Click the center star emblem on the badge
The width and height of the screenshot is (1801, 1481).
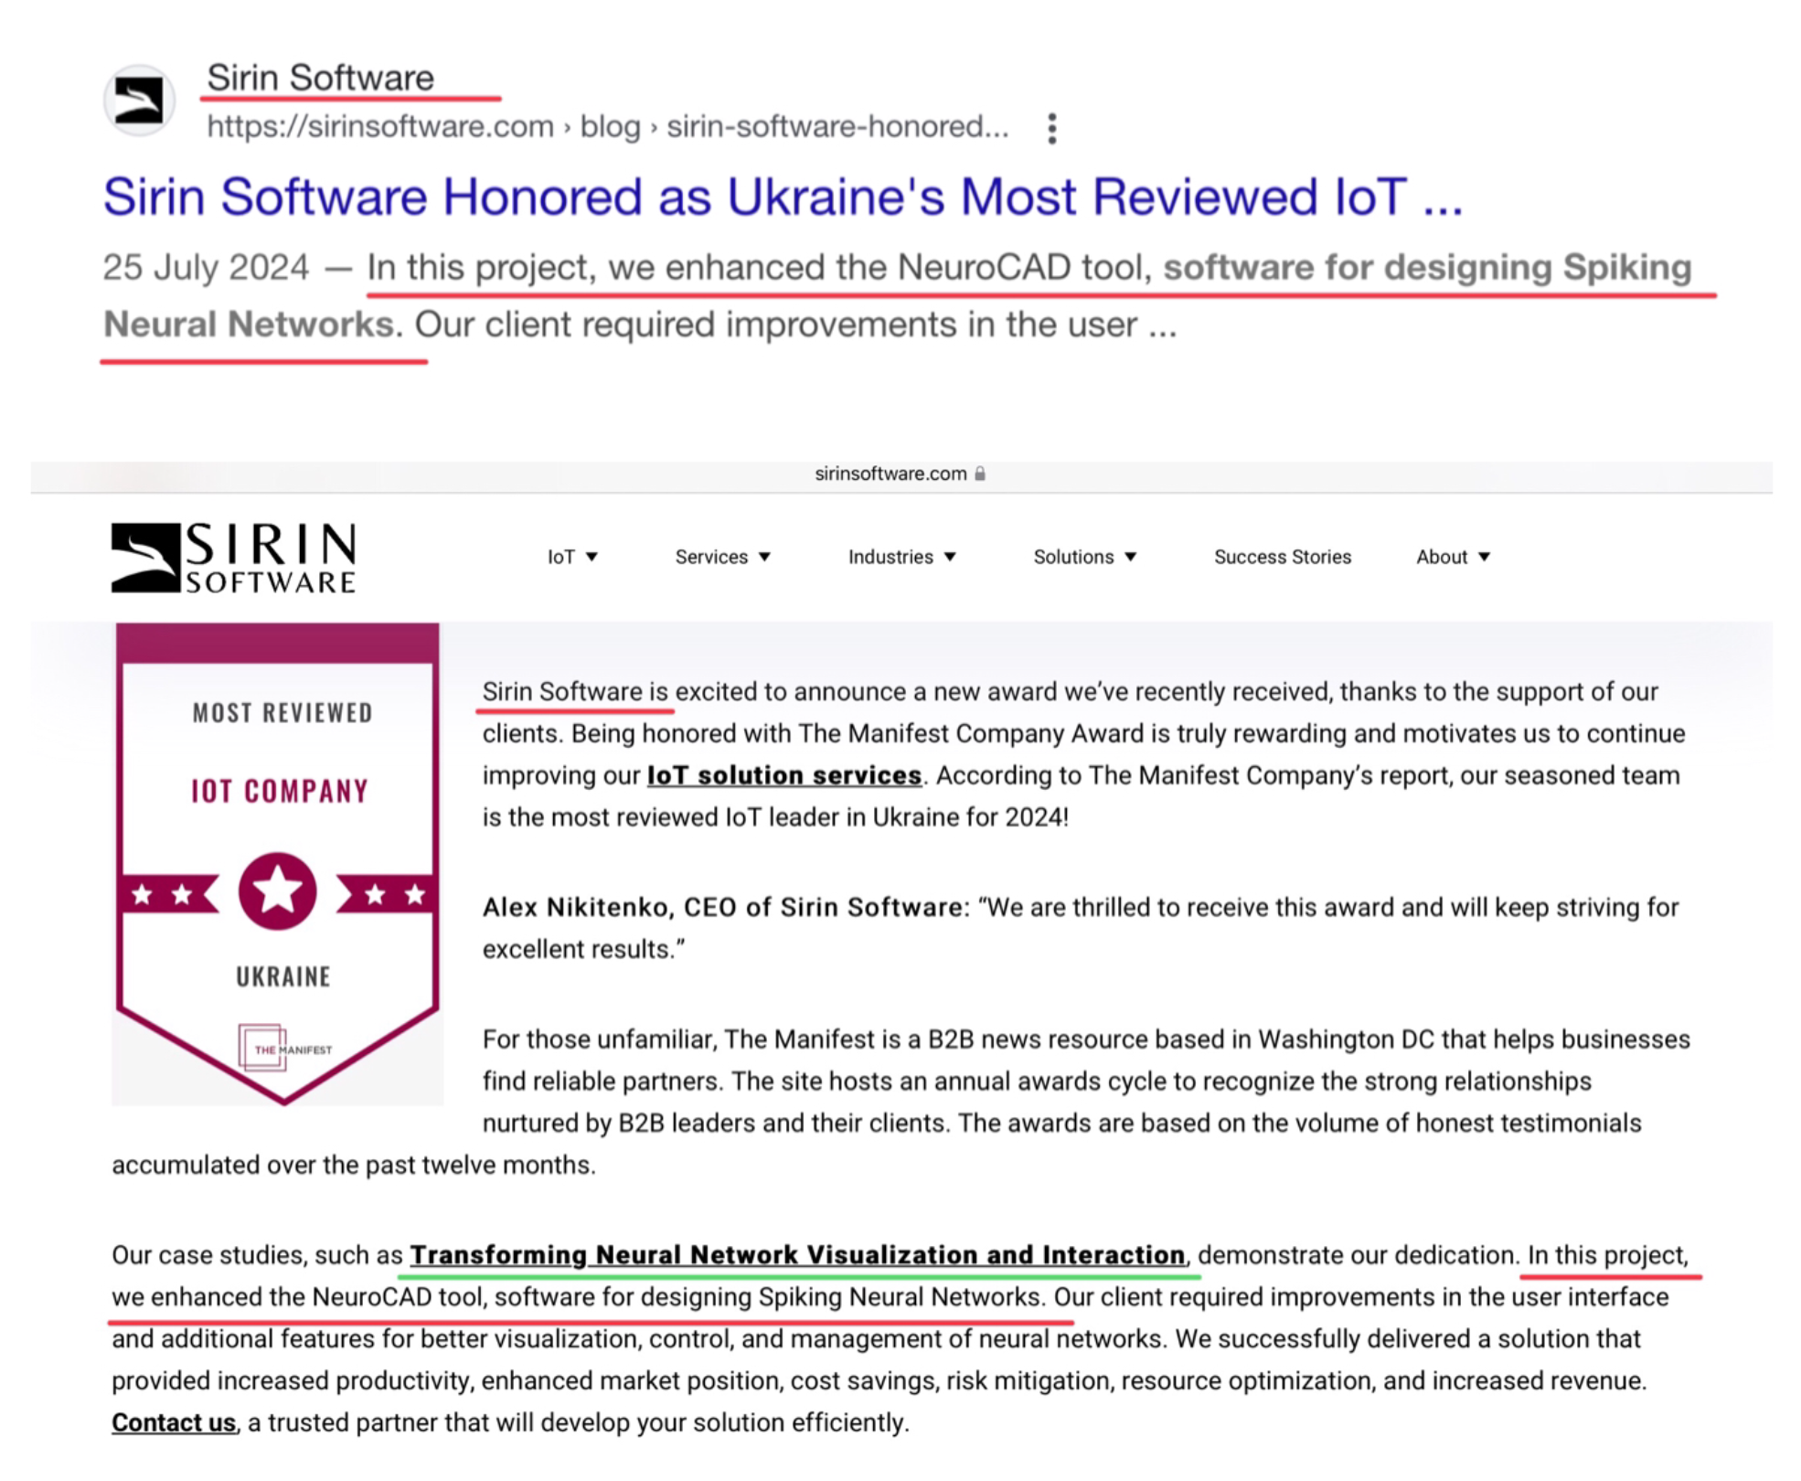(x=278, y=891)
